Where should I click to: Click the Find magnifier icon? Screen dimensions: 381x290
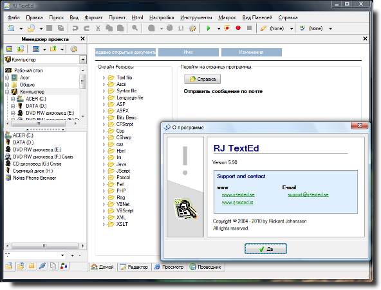point(135,28)
